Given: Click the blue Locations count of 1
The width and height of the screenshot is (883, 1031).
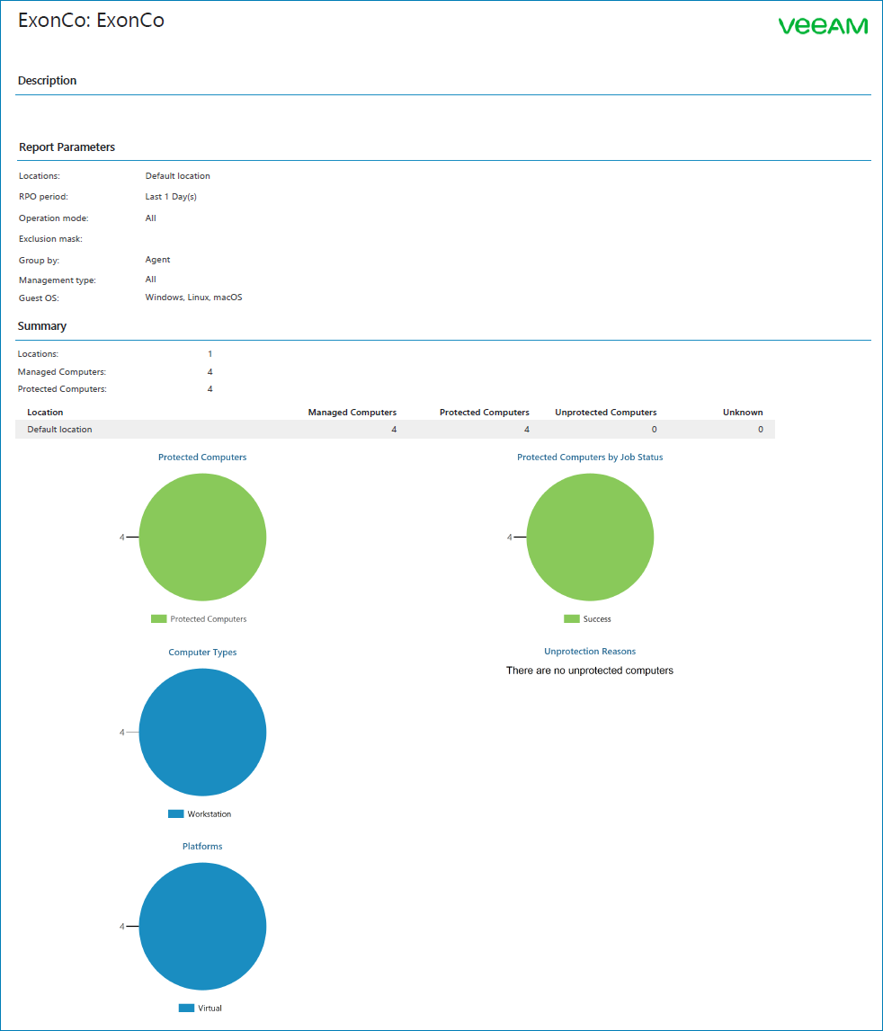Looking at the screenshot, I should tap(210, 353).
